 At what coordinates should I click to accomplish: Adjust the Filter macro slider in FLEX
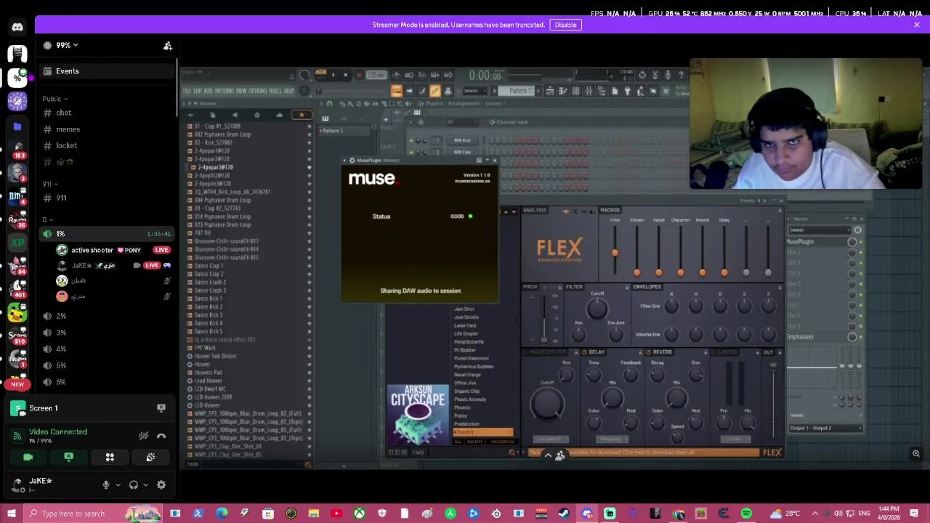tap(615, 251)
